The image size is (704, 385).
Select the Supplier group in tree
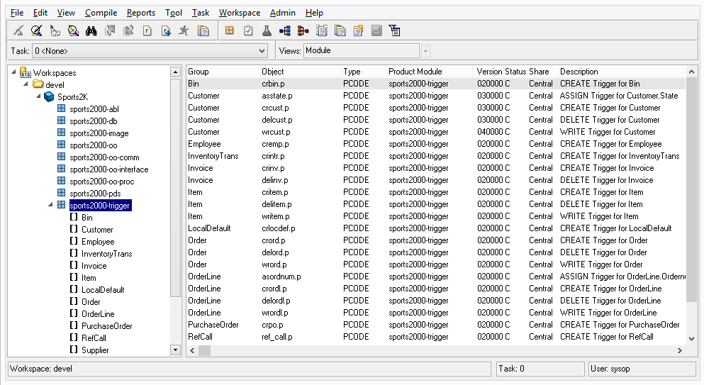[95, 350]
